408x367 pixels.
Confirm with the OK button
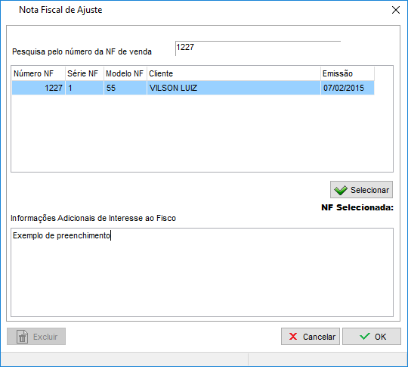(x=372, y=337)
